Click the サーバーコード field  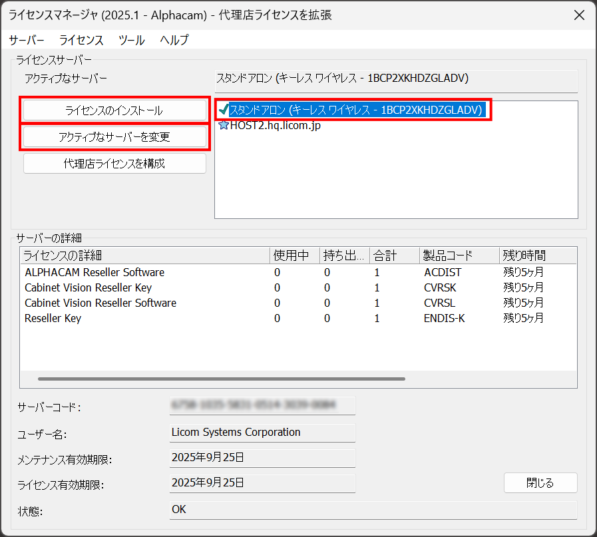coord(262,405)
